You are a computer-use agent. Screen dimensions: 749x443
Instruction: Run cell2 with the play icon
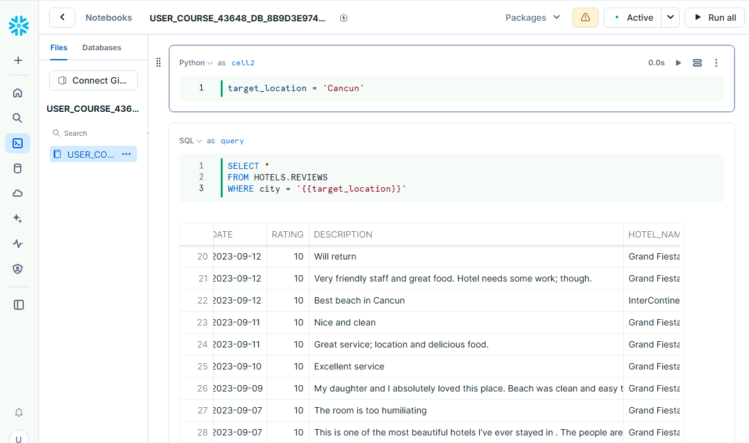coord(679,63)
